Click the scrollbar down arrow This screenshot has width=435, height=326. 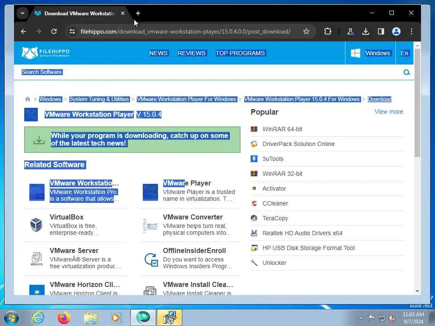point(417,291)
